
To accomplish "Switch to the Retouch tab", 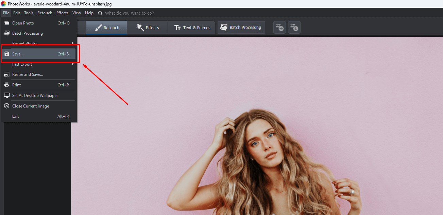I will (x=106, y=28).
